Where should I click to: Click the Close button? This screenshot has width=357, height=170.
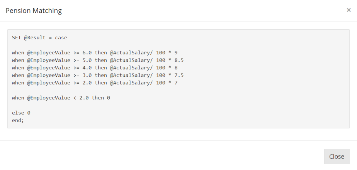(x=337, y=157)
